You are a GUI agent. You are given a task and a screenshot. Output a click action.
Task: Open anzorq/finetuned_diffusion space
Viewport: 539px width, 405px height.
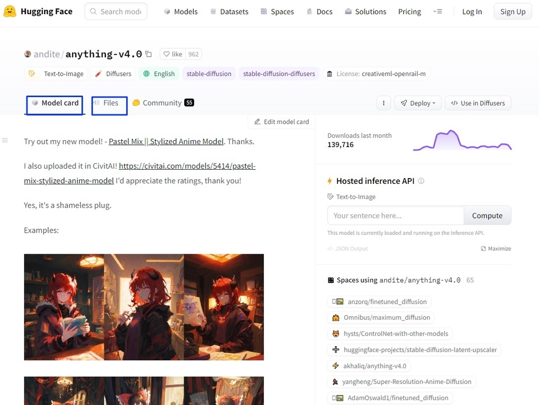click(x=379, y=302)
